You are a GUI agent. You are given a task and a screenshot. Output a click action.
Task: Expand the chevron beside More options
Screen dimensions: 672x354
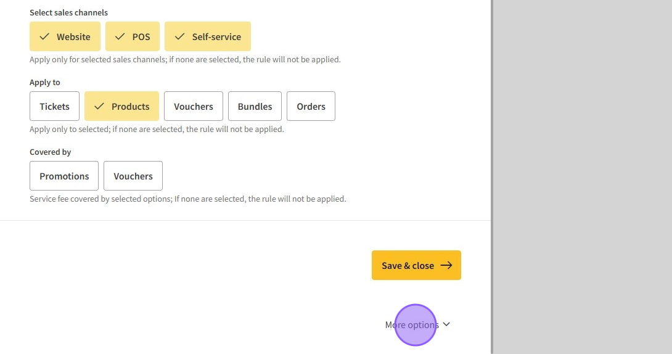click(x=446, y=324)
